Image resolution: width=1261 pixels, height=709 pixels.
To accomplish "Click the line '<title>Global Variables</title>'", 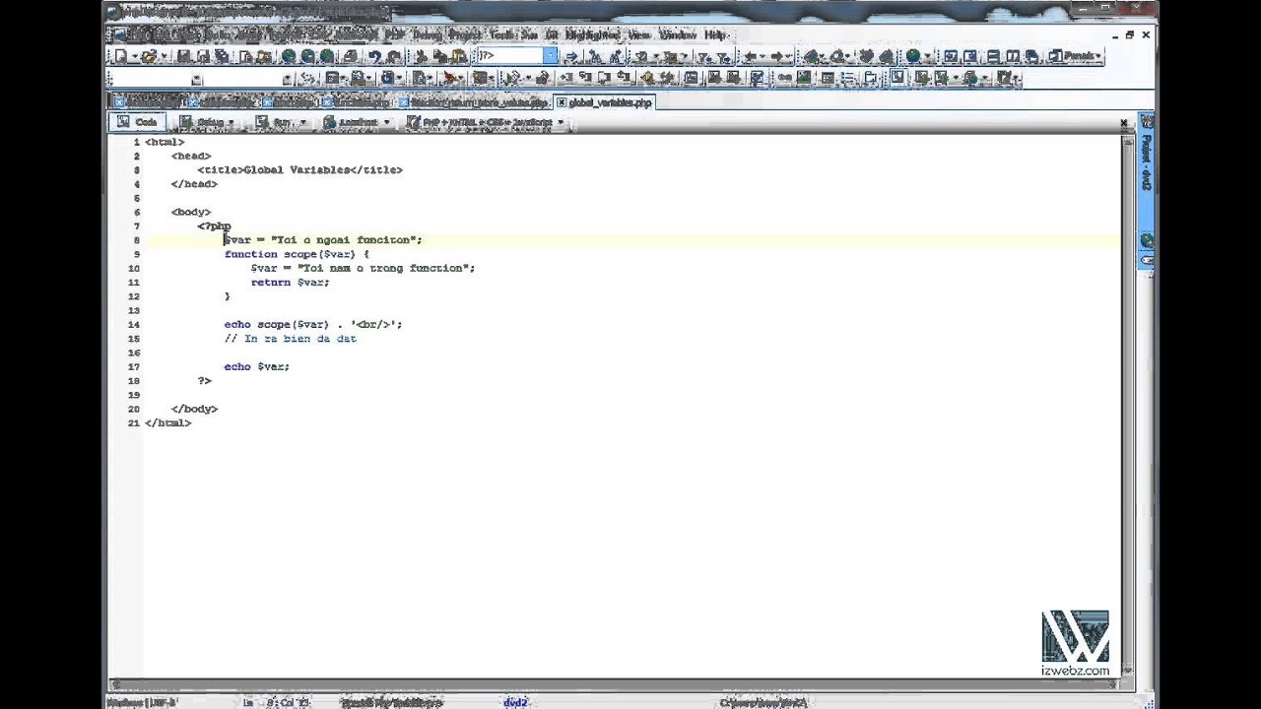I will tap(299, 169).
